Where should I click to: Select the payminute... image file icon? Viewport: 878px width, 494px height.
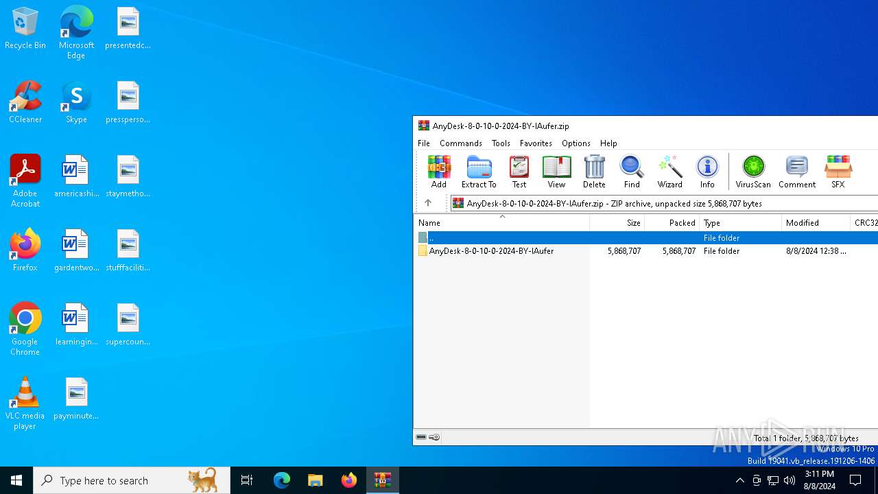(x=76, y=399)
